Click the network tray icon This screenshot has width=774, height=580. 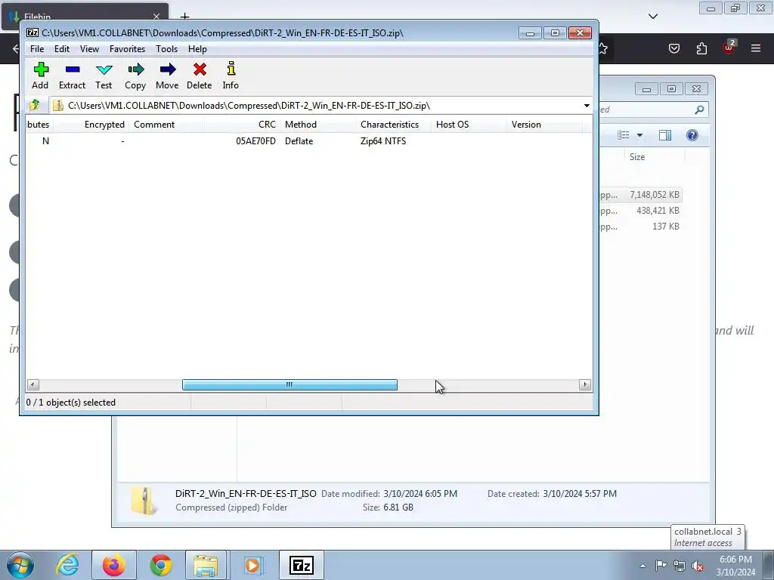tap(680, 566)
